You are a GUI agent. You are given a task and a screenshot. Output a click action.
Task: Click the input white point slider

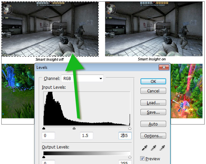[130, 128]
